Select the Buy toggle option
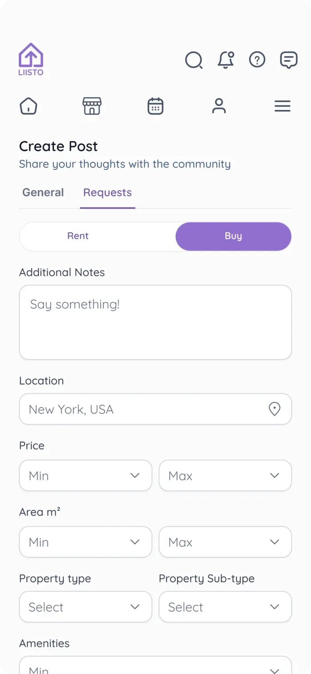Screen dimensions: 311x674 pyautogui.click(x=233, y=236)
